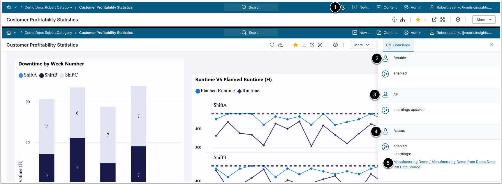
Task: Open the Manufacturing Demo learnings link
Action: [x=444, y=162]
